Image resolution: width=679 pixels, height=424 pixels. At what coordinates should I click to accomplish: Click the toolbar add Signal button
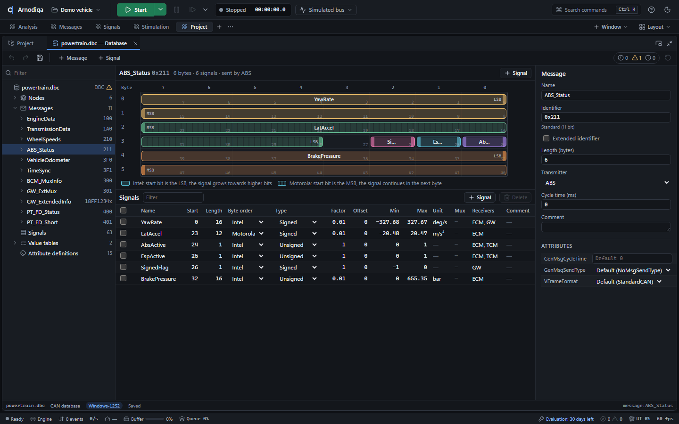(x=109, y=58)
